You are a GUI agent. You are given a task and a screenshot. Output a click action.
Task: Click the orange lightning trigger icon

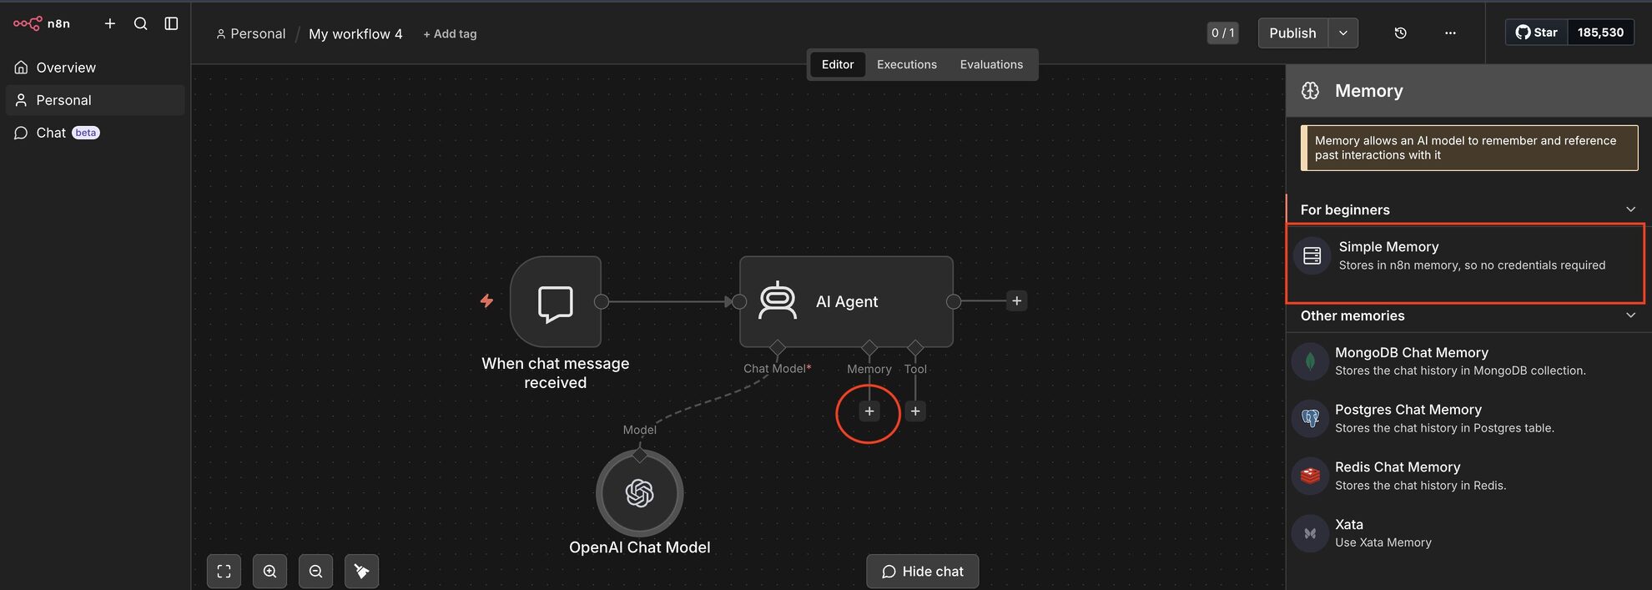click(486, 300)
